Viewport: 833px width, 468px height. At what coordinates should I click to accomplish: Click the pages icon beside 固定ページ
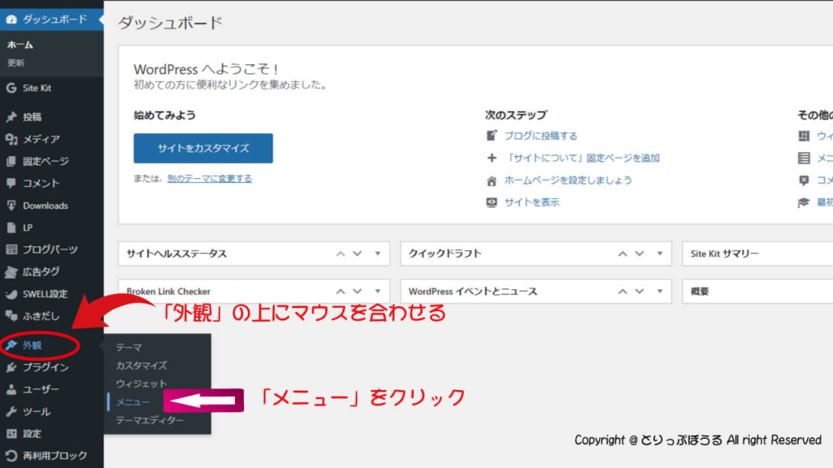coord(11,162)
